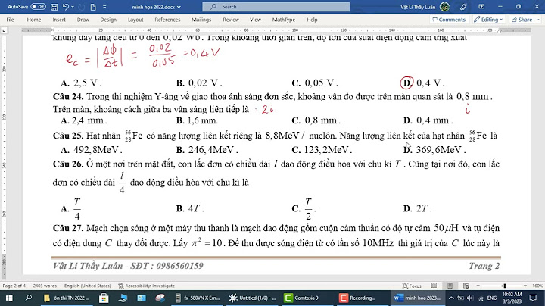
Task: Save the document with the floppy disk icon
Action: click(54, 7)
